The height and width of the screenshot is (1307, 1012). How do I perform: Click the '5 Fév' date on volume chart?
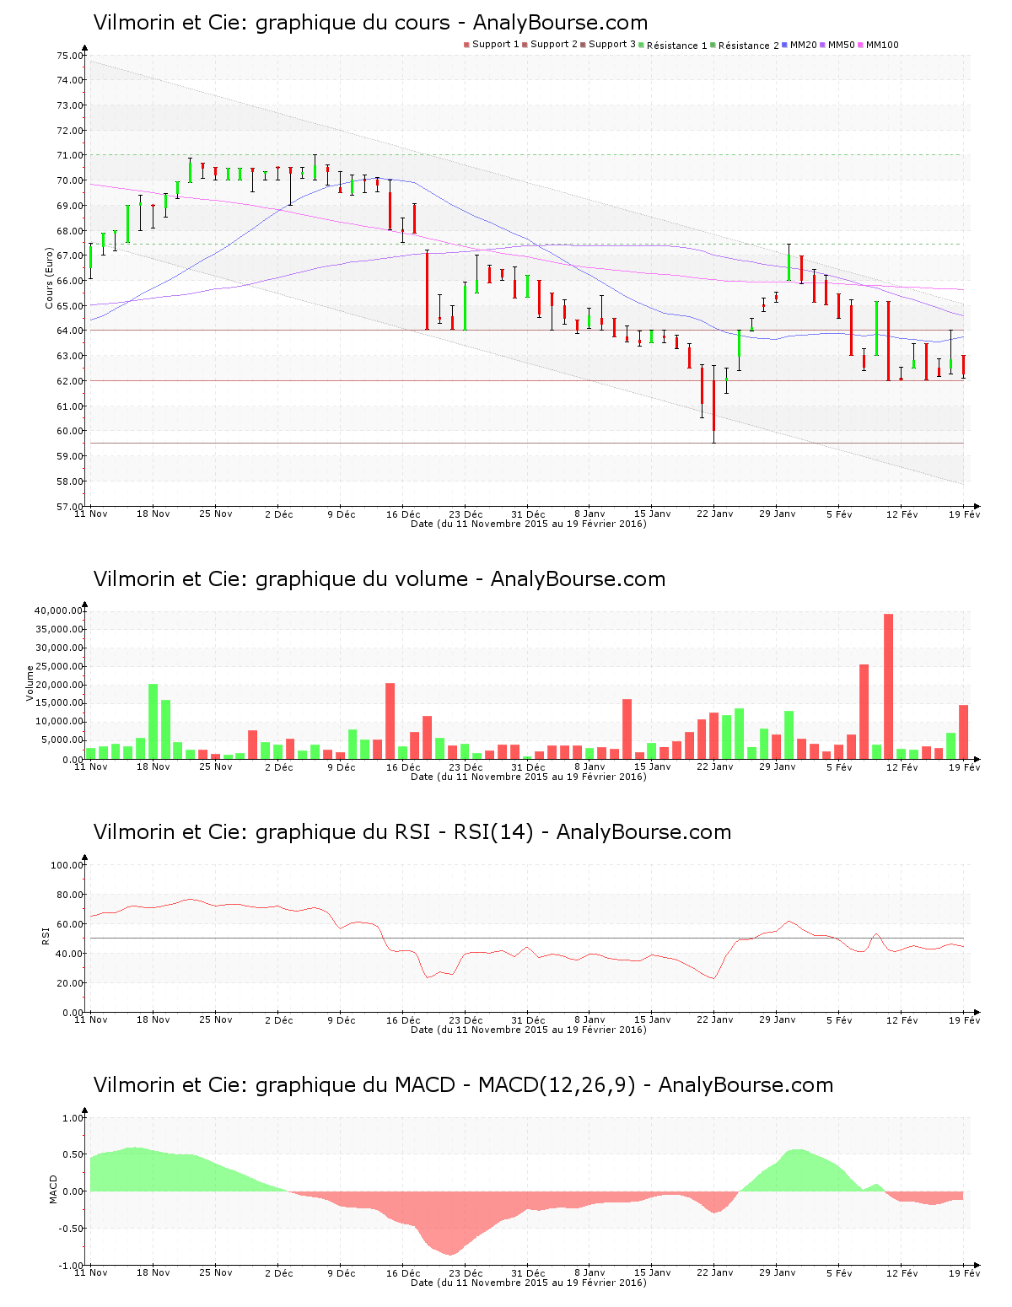[839, 766]
